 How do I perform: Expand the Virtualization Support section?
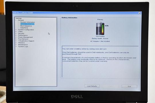point(16,41)
